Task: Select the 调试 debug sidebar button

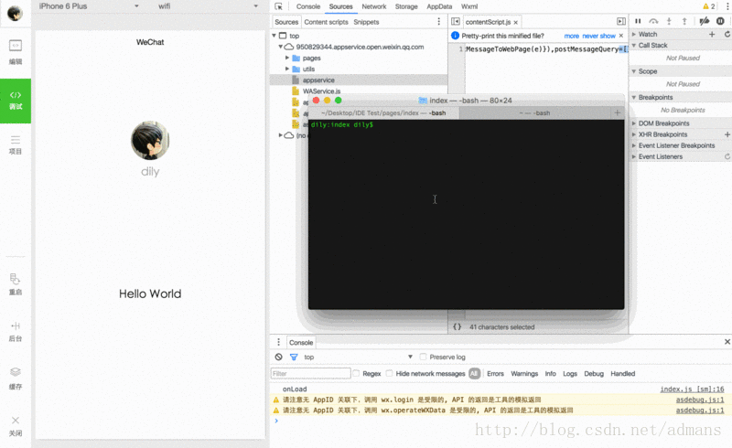Action: point(16,101)
